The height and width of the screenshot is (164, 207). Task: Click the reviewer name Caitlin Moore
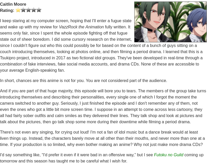click(x=13, y=4)
